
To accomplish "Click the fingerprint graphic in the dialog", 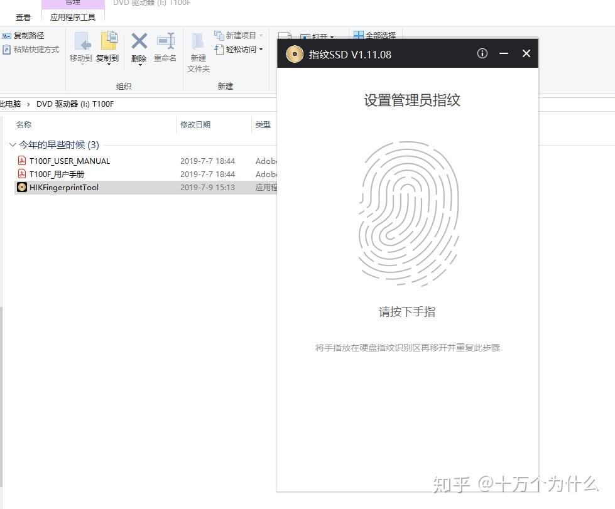I will (x=408, y=214).
